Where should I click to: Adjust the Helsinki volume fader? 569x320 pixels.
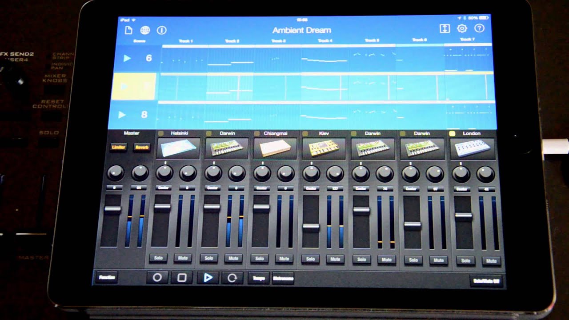pyautogui.click(x=162, y=206)
